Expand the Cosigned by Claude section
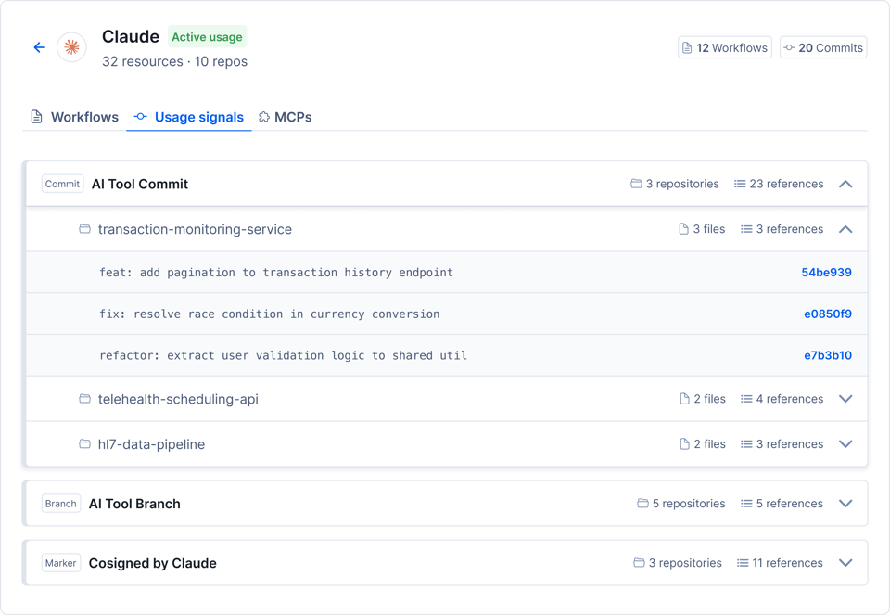Screen dimensions: 890x615 [845, 563]
